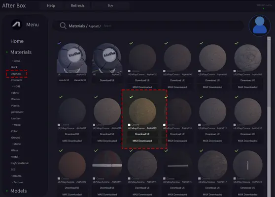This screenshot has width=275, height=197.
Task: Enable the Corona checkbox under Asphalt03
Action: click(x=129, y=71)
